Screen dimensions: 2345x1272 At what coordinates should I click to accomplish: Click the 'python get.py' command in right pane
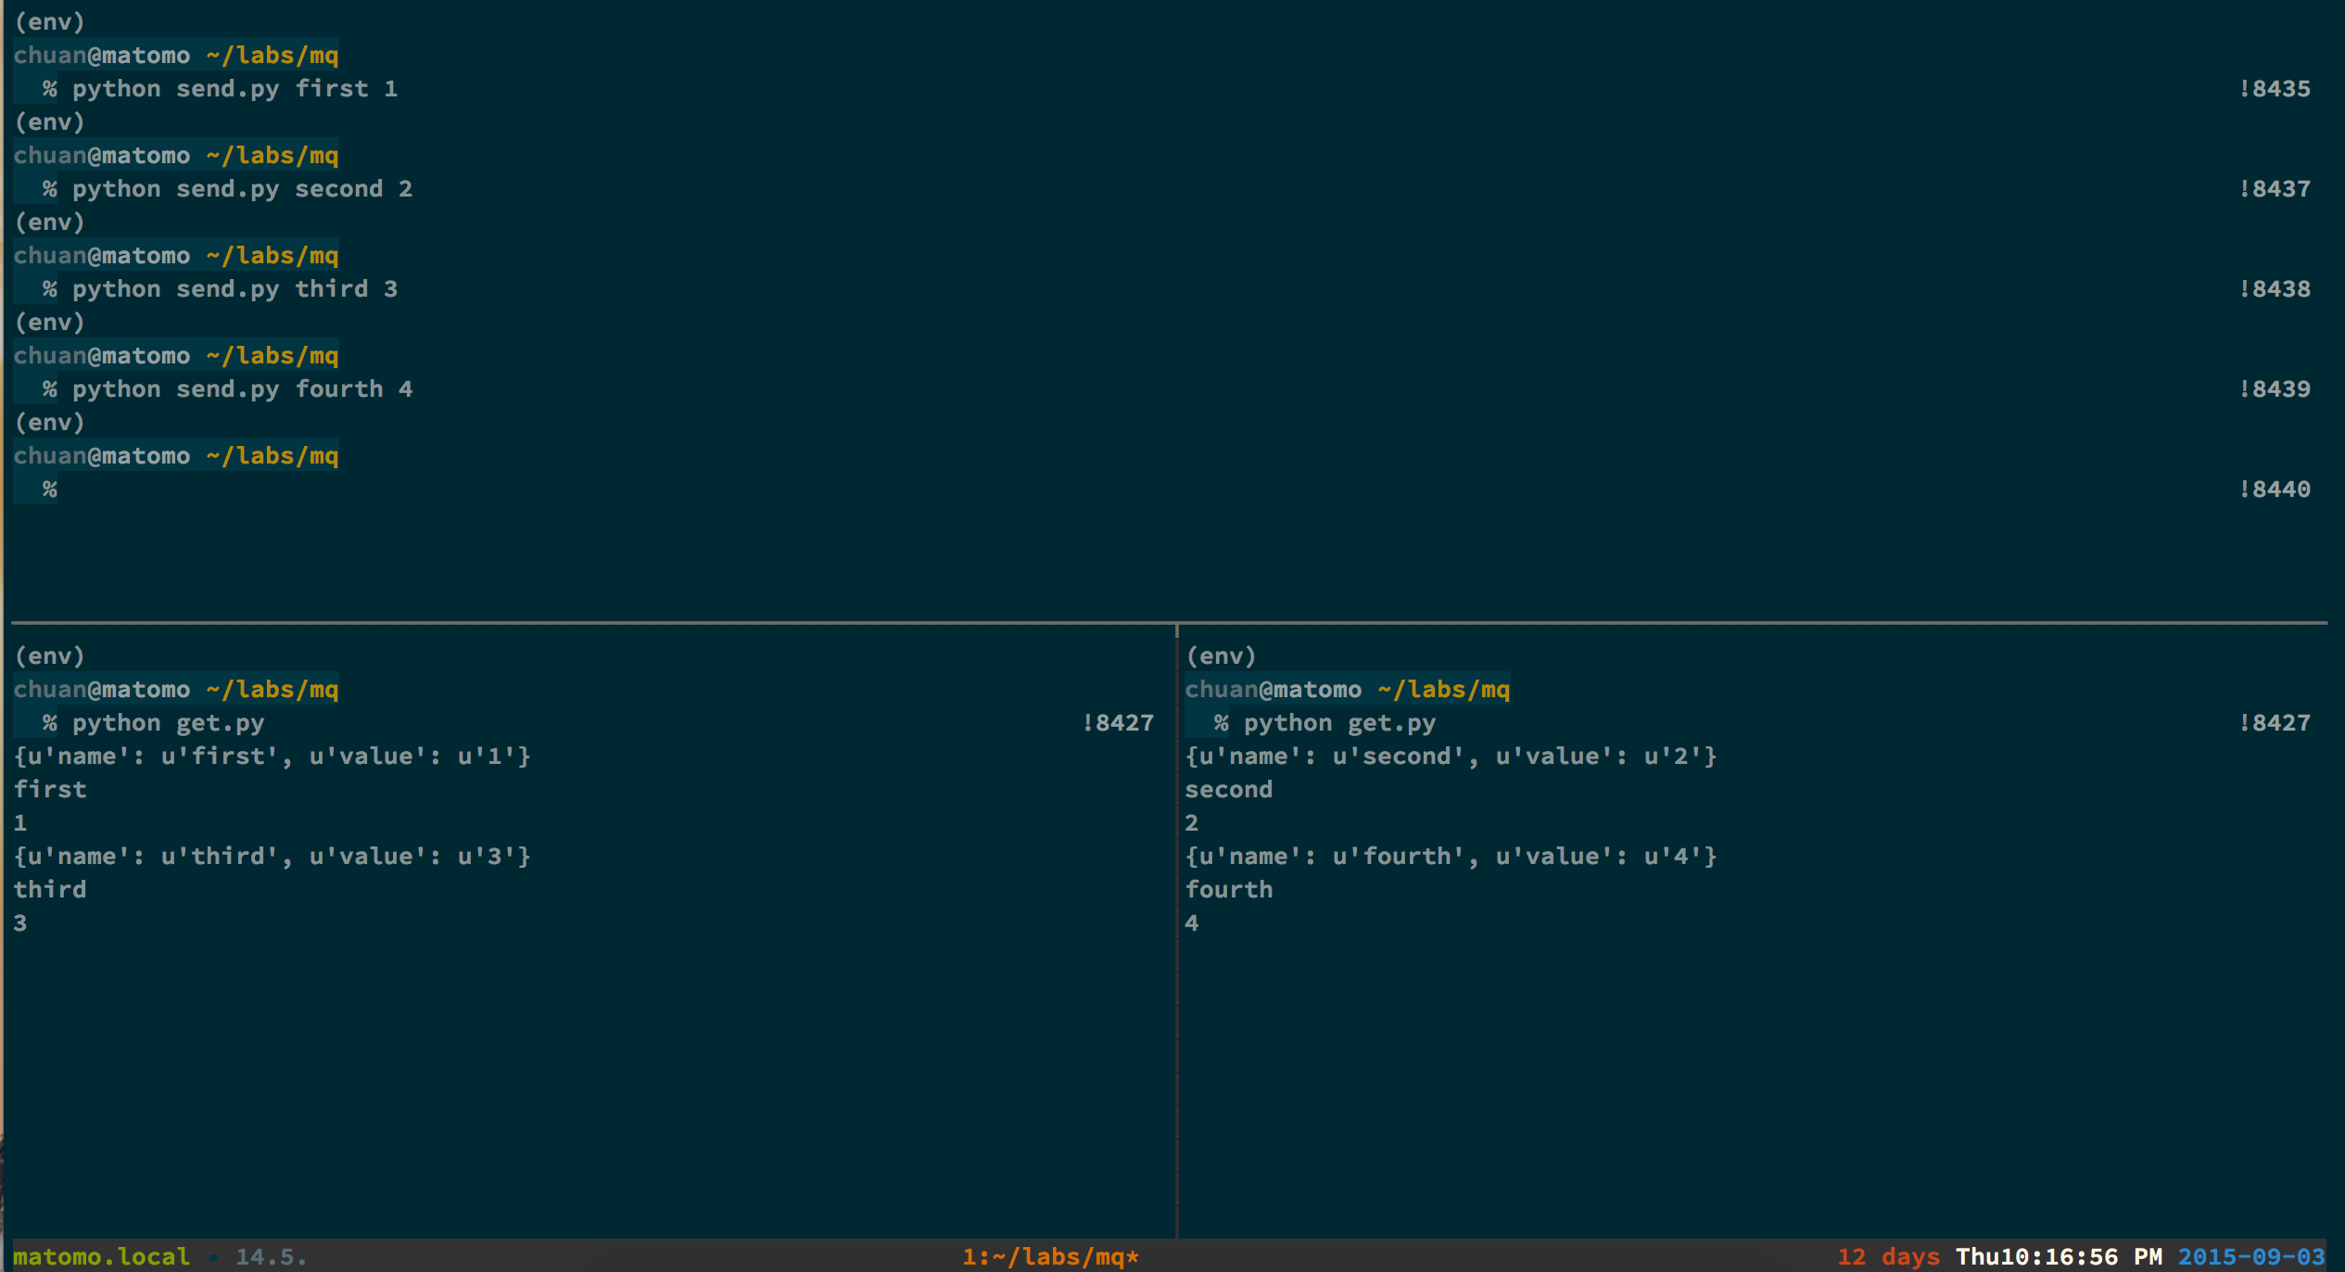(x=1339, y=723)
